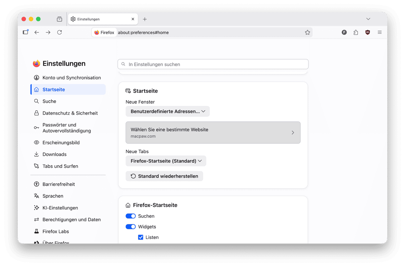Open the Sprachen settings category
405x267 pixels.
(x=68, y=196)
